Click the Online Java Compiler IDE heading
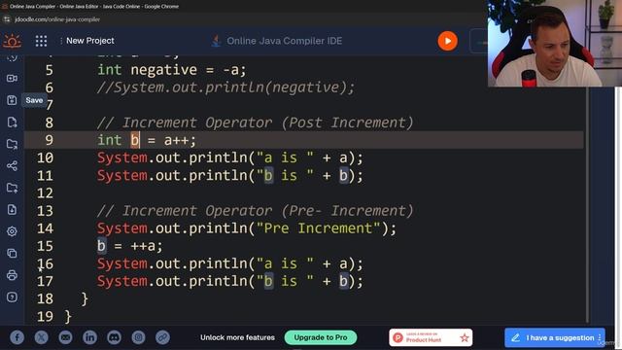The width and height of the screenshot is (622, 350). coord(284,41)
